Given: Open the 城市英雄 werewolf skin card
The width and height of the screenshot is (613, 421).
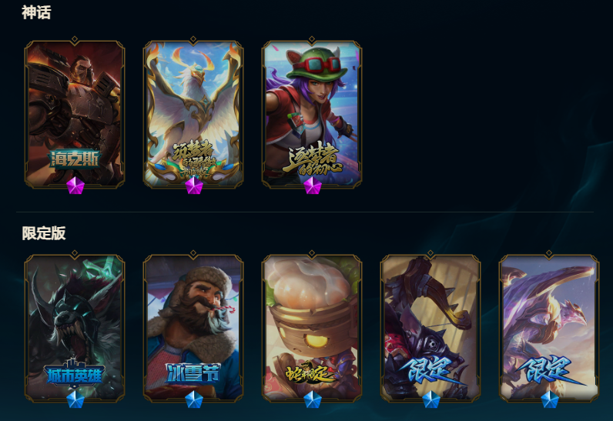Looking at the screenshot, I should click(x=75, y=328).
